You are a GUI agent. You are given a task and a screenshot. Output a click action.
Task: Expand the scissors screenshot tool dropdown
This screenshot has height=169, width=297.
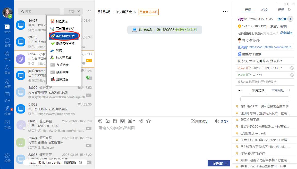click(x=134, y=121)
